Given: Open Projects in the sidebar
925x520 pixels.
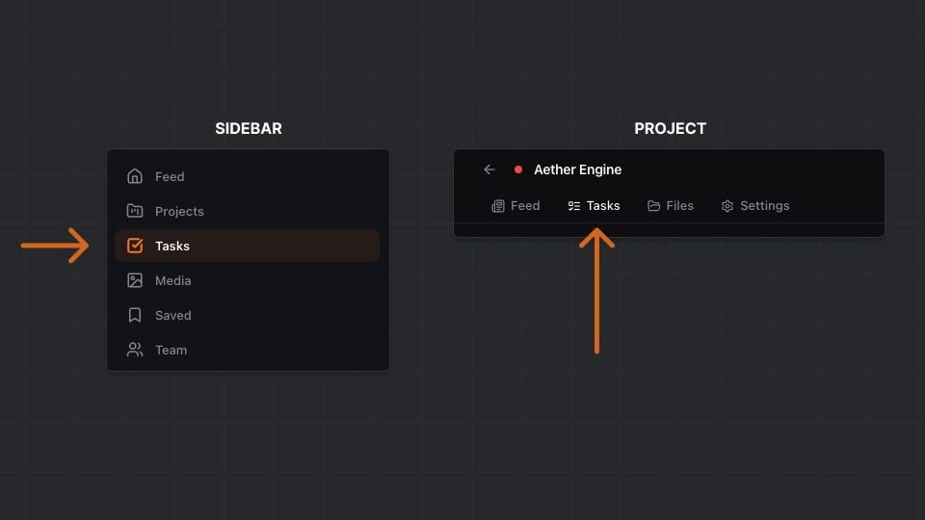Looking at the screenshot, I should 248,211.
